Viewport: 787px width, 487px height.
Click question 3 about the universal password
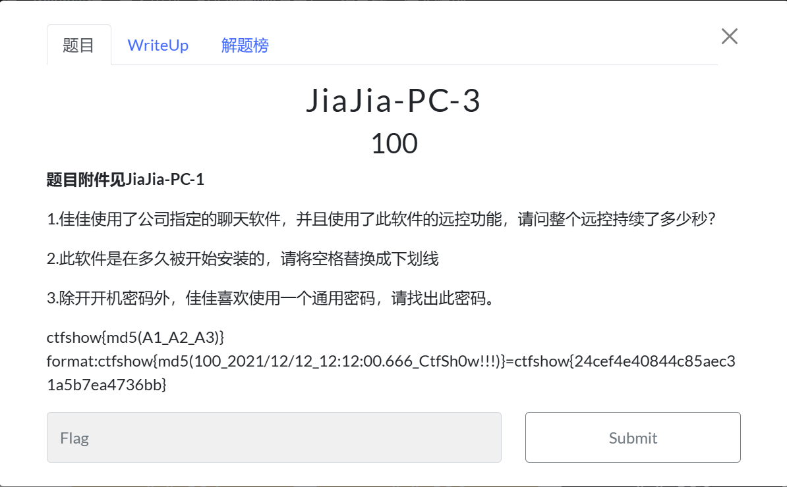(272, 298)
